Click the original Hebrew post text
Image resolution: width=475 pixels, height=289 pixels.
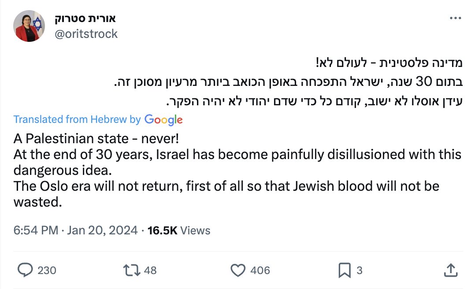pyautogui.click(x=288, y=82)
